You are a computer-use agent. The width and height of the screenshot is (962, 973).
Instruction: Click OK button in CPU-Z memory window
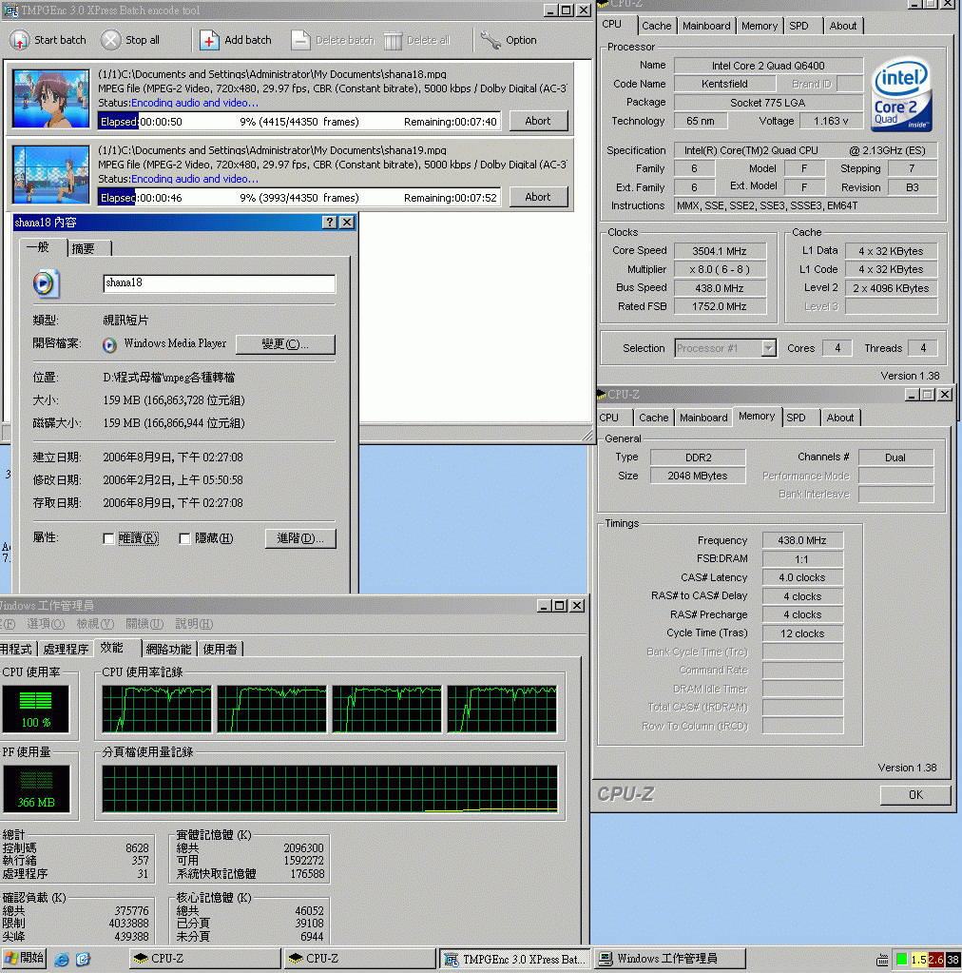point(915,795)
